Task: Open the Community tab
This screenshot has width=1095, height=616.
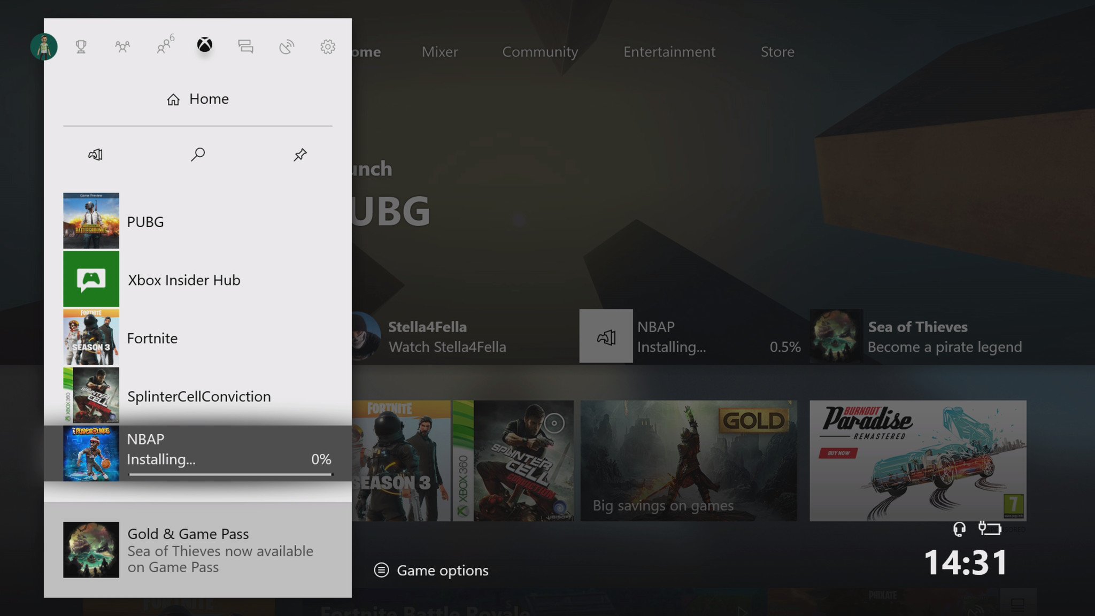Action: (x=541, y=51)
